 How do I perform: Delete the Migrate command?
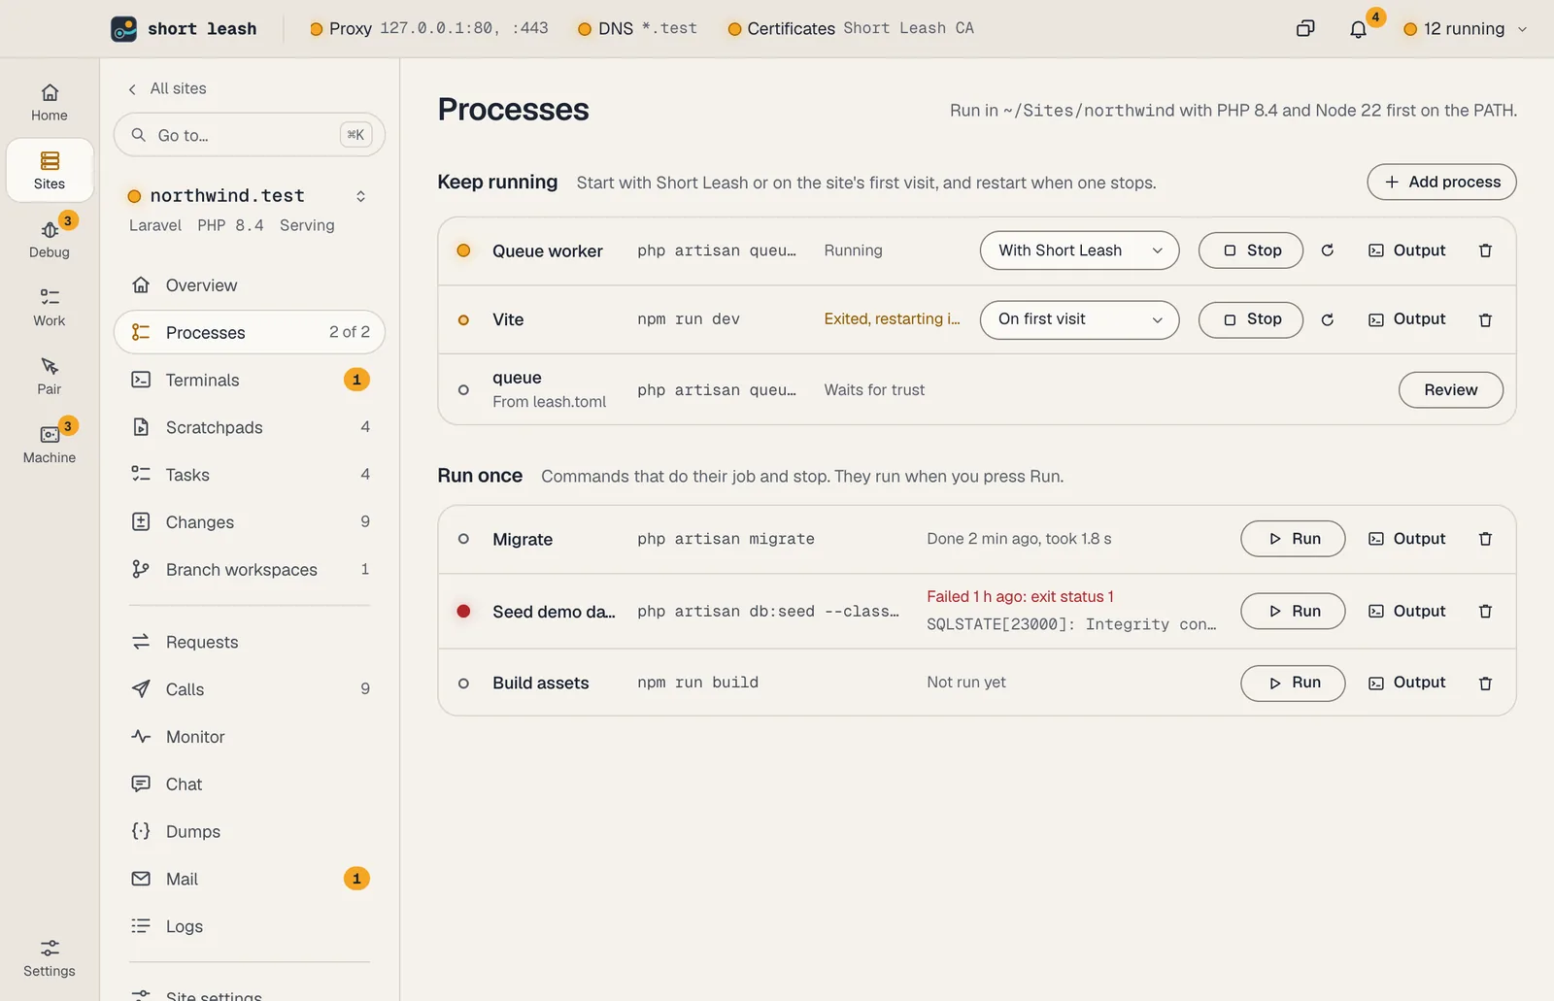(x=1485, y=539)
